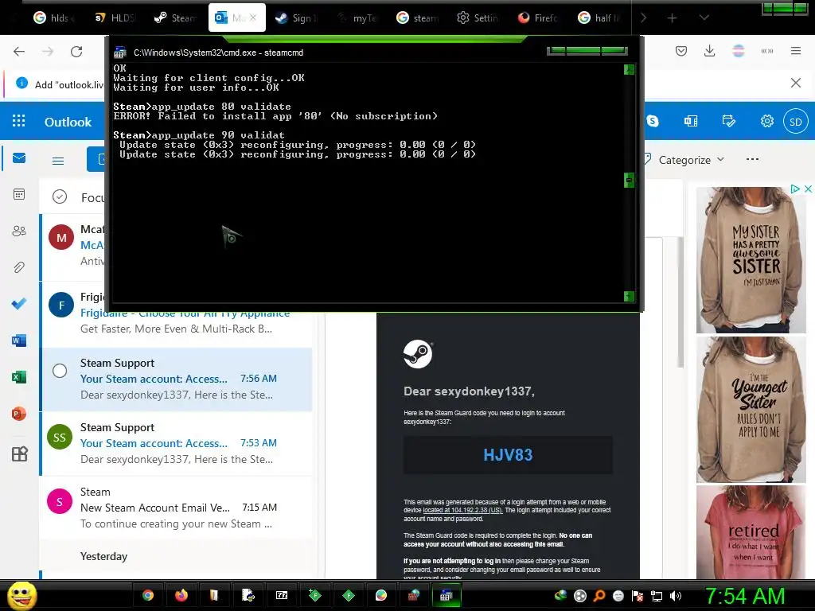List all Firefox tabs with chevron
This screenshot has height=611, width=815.
pyautogui.click(x=704, y=18)
